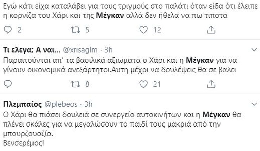Open the 3h timestamp of the @plebeos tweet
The image size is (260, 151).
[88, 104]
